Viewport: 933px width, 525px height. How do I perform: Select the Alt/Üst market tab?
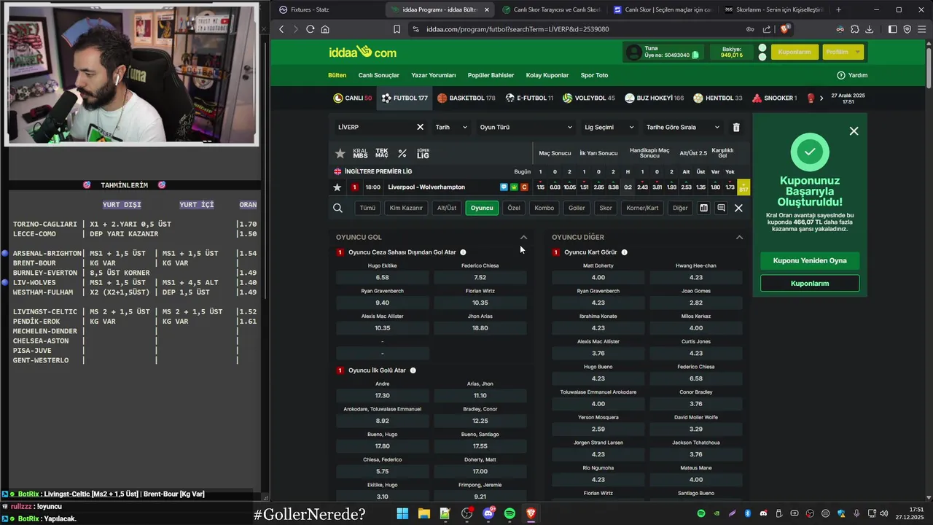point(446,208)
